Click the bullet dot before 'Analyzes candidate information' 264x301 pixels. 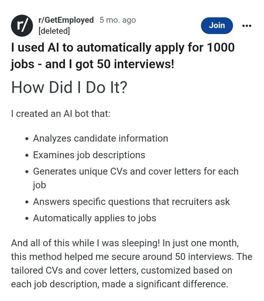28,138
